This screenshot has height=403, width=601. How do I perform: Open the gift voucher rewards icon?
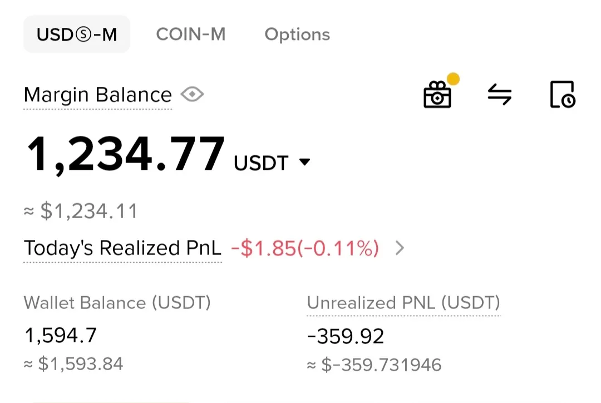click(x=437, y=95)
